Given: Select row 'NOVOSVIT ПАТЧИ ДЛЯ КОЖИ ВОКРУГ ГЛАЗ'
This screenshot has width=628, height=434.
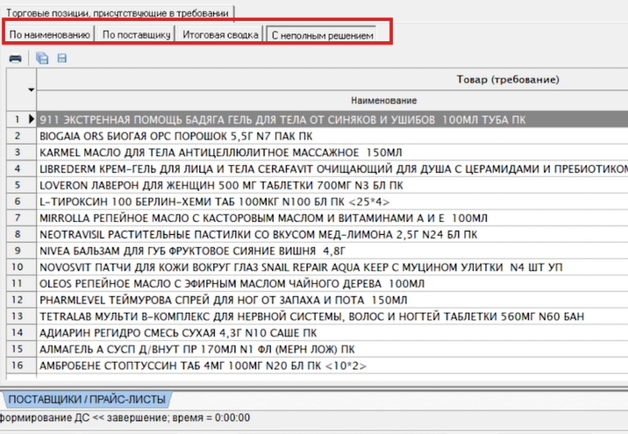Looking at the screenshot, I should (332, 267).
